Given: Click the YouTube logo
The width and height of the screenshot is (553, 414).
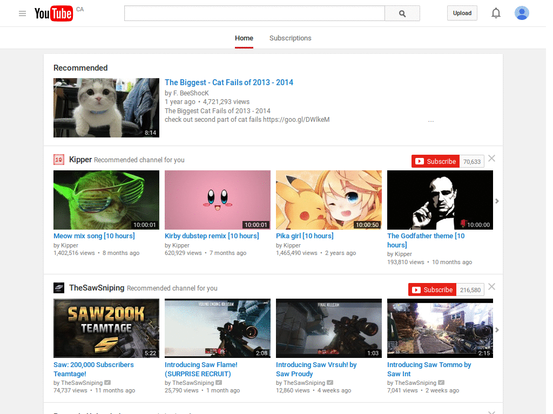Looking at the screenshot, I should point(53,13).
